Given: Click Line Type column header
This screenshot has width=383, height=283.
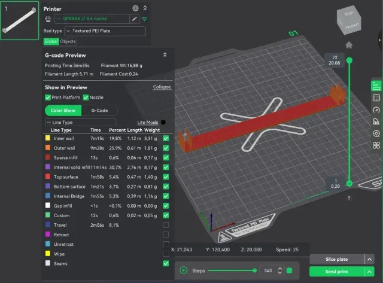Looking at the screenshot, I should (x=61, y=130).
